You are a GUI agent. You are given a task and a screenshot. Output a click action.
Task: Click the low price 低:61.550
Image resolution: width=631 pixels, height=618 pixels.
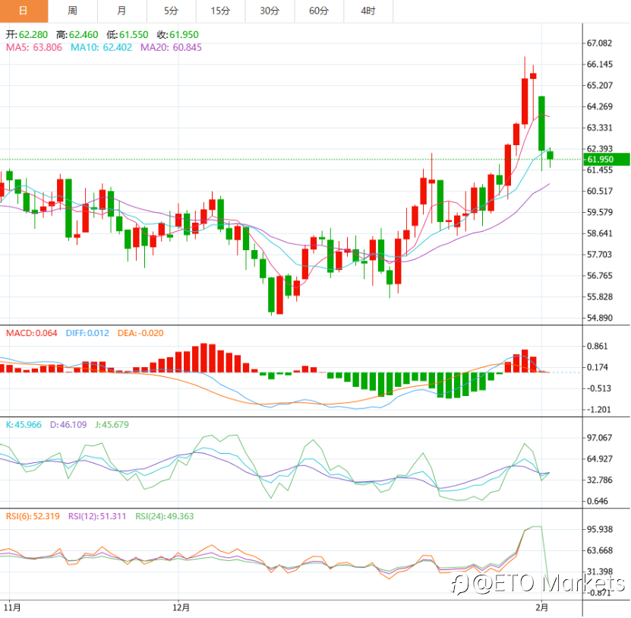tap(128, 35)
